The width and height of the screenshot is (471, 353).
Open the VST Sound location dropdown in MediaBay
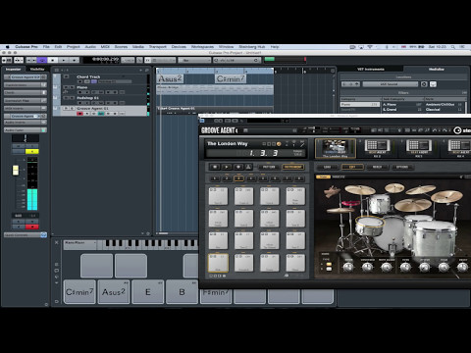(x=390, y=84)
